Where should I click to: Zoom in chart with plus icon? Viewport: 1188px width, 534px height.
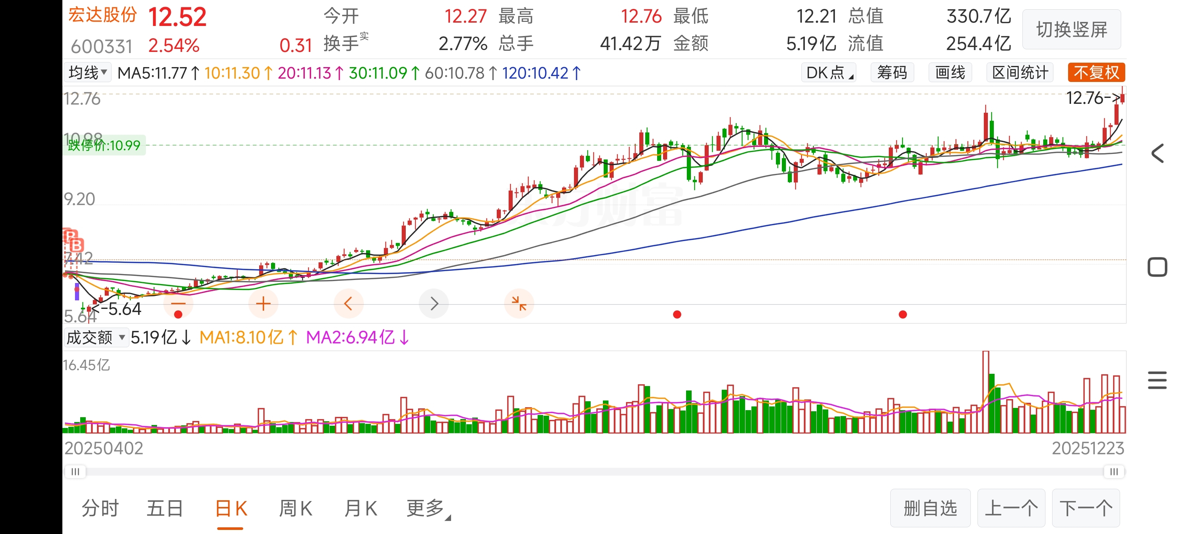[263, 304]
